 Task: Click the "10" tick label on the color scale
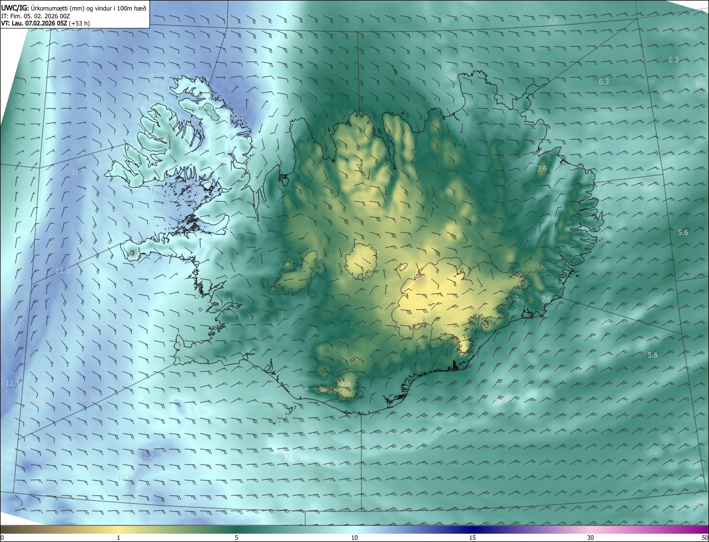coord(354,538)
